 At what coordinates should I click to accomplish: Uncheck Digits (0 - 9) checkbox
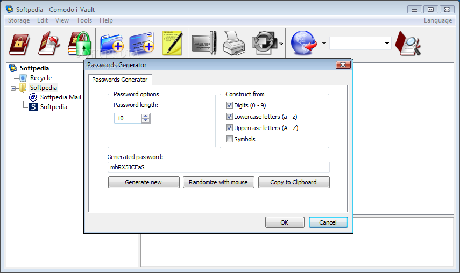[229, 105]
